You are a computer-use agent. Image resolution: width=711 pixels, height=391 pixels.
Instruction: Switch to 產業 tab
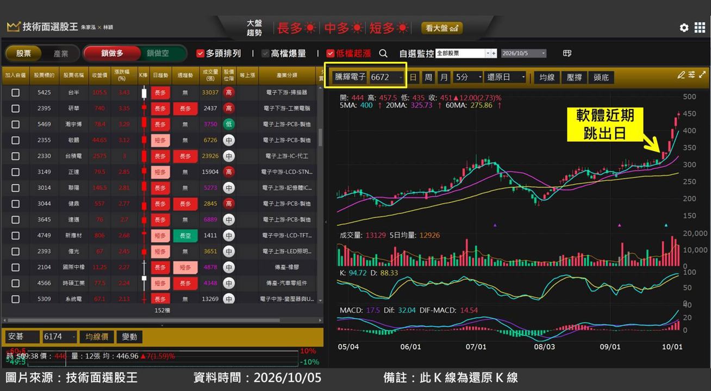coord(61,53)
